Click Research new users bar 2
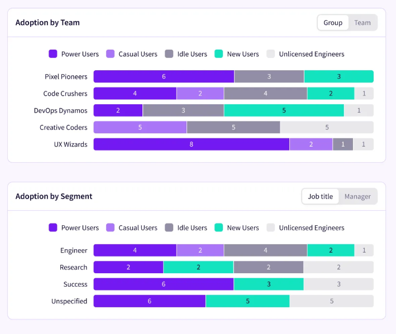 click(198, 267)
